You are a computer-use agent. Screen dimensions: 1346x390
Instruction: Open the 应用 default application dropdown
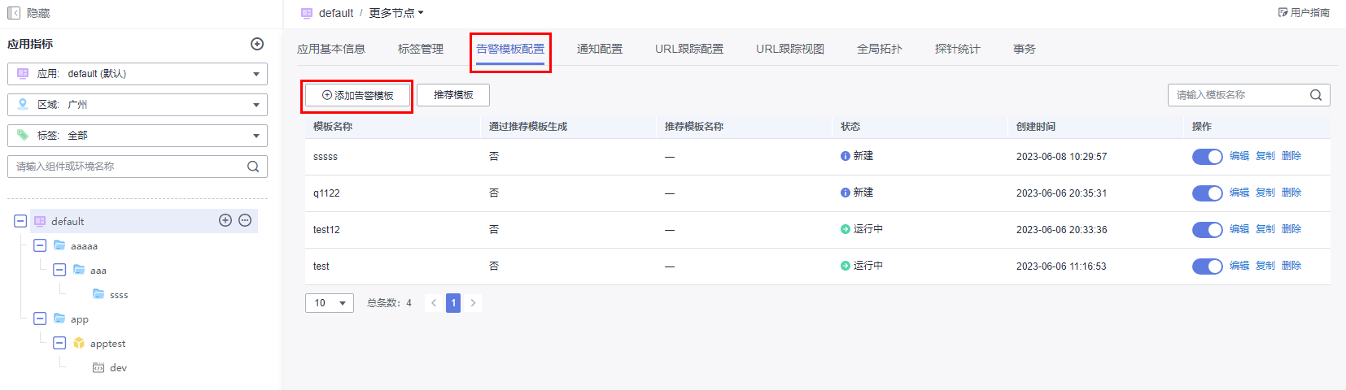pos(138,74)
